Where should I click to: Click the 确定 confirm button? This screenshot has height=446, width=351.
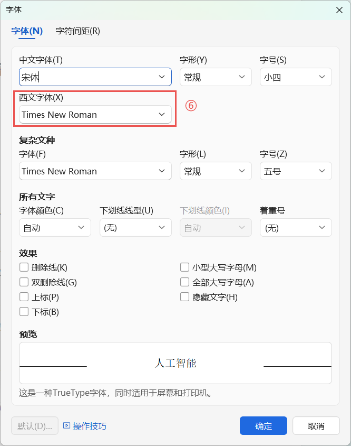[x=263, y=426]
